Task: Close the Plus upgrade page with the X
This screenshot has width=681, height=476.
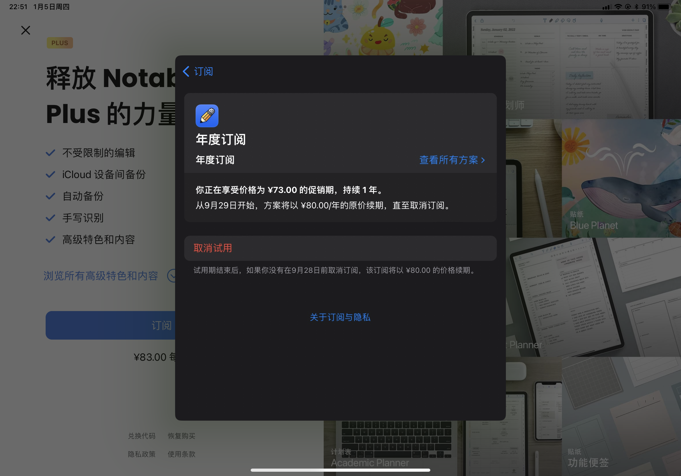Action: click(x=26, y=30)
